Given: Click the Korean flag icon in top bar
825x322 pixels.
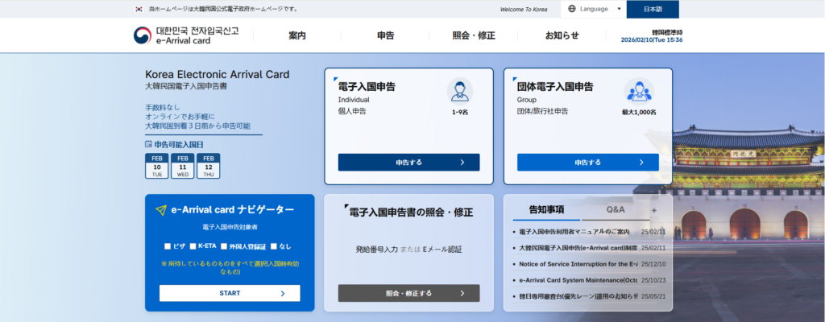Looking at the screenshot, I should pos(139,9).
